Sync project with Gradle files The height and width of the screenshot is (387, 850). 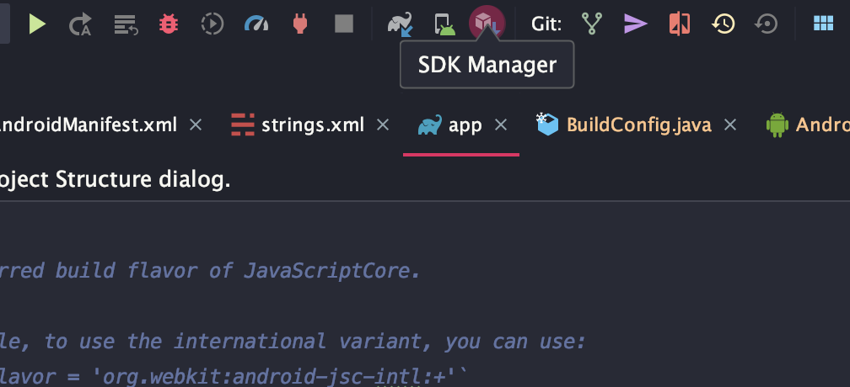[400, 24]
